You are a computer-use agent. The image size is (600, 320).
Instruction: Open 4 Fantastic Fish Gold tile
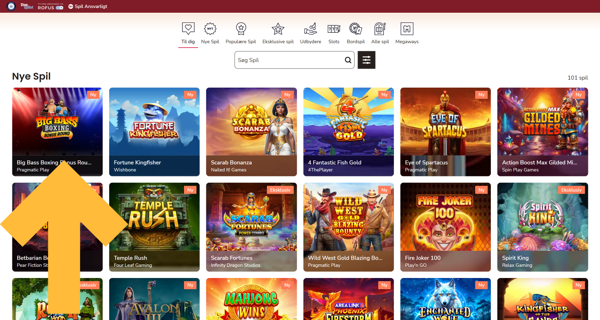(348, 132)
